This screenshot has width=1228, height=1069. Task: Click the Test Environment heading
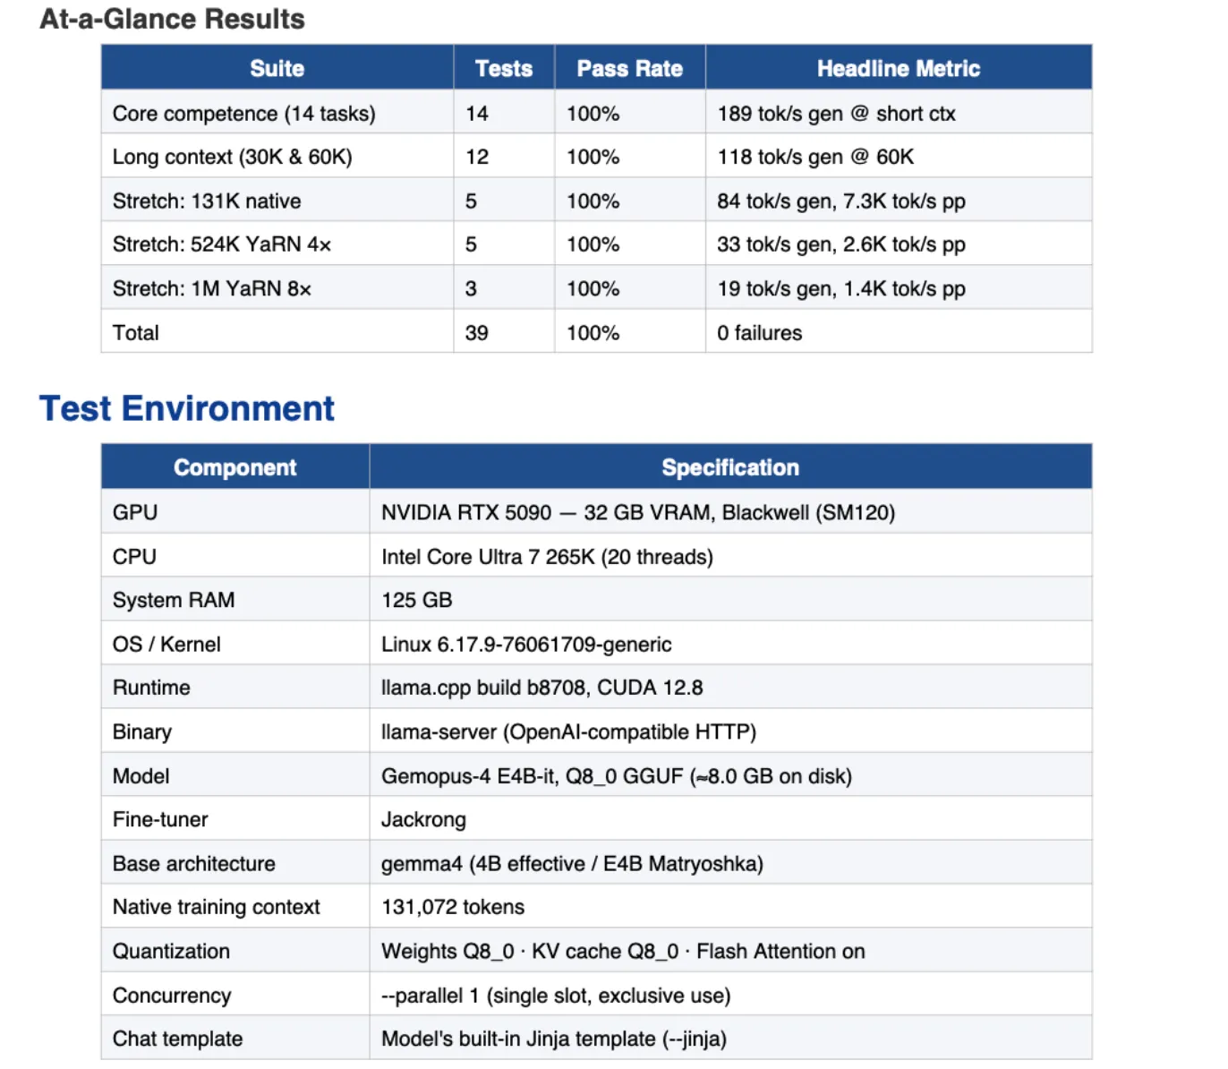pos(186,408)
